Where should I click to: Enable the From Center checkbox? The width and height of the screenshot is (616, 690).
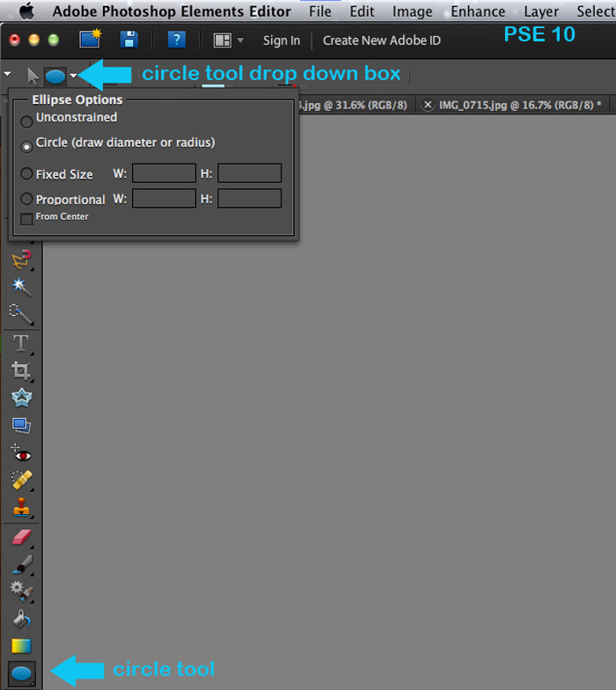point(26,218)
